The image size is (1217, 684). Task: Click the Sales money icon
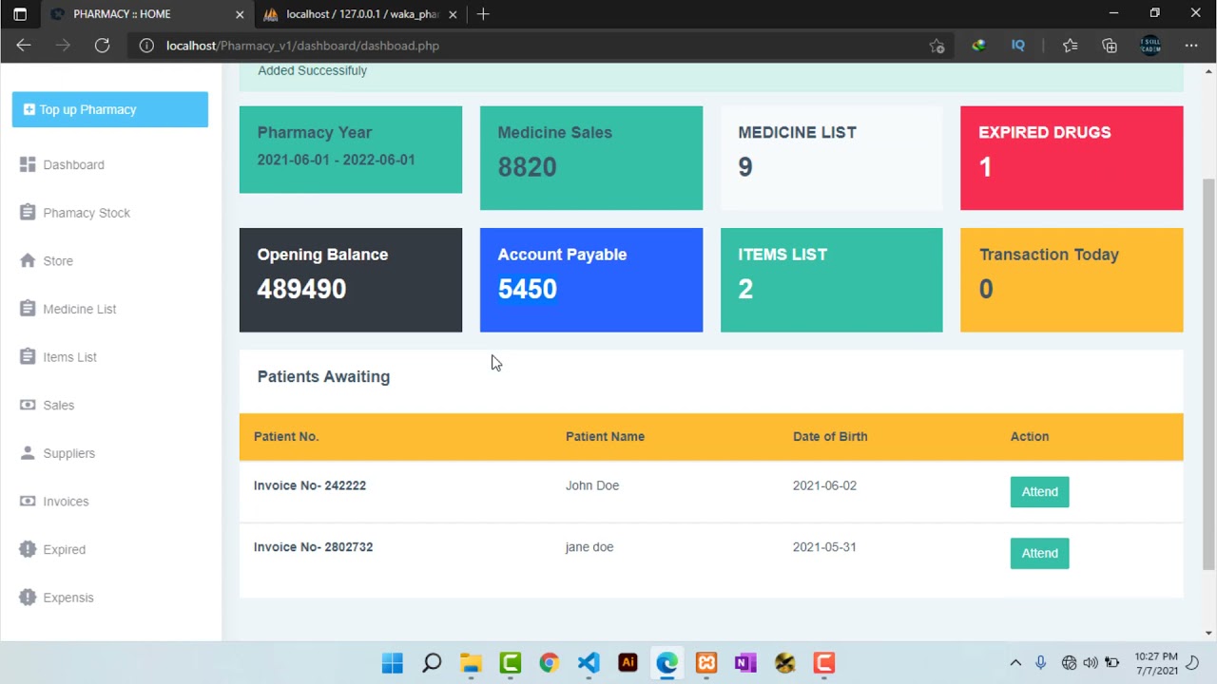(x=28, y=405)
